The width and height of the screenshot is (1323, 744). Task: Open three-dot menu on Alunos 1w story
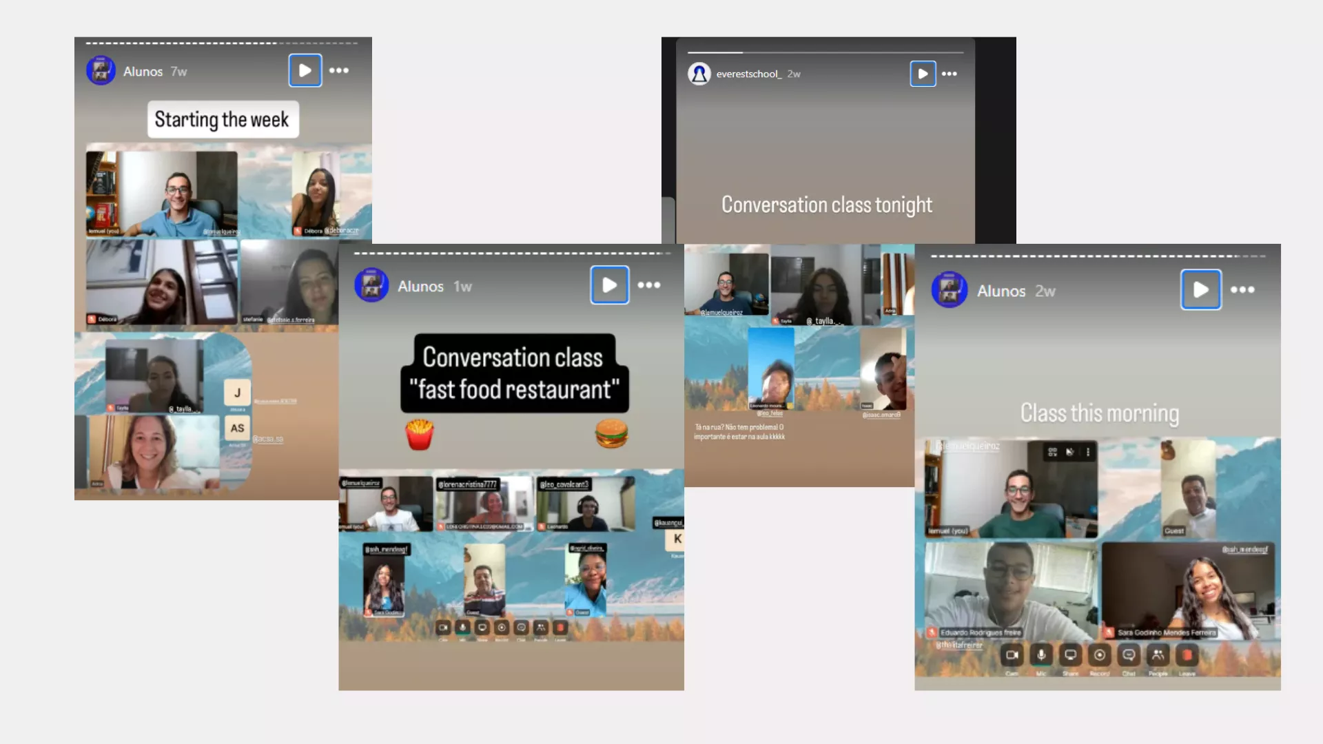click(649, 285)
